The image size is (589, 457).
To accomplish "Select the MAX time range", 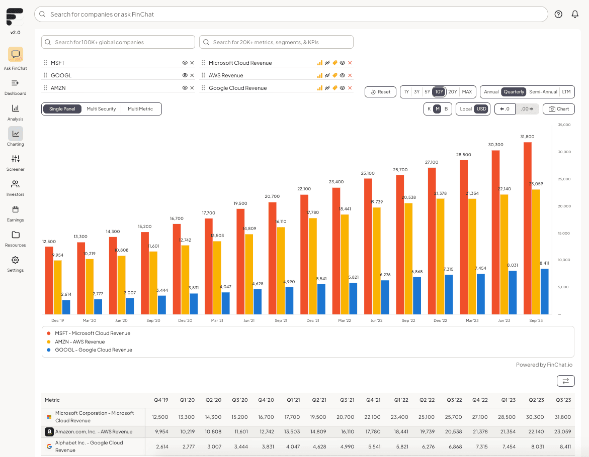I will coord(467,92).
